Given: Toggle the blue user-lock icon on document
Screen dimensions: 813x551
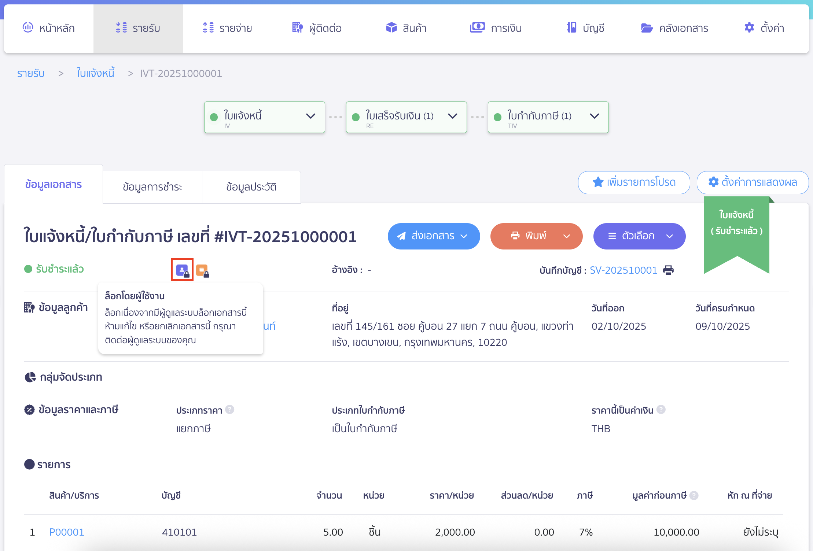Looking at the screenshot, I should 182,270.
